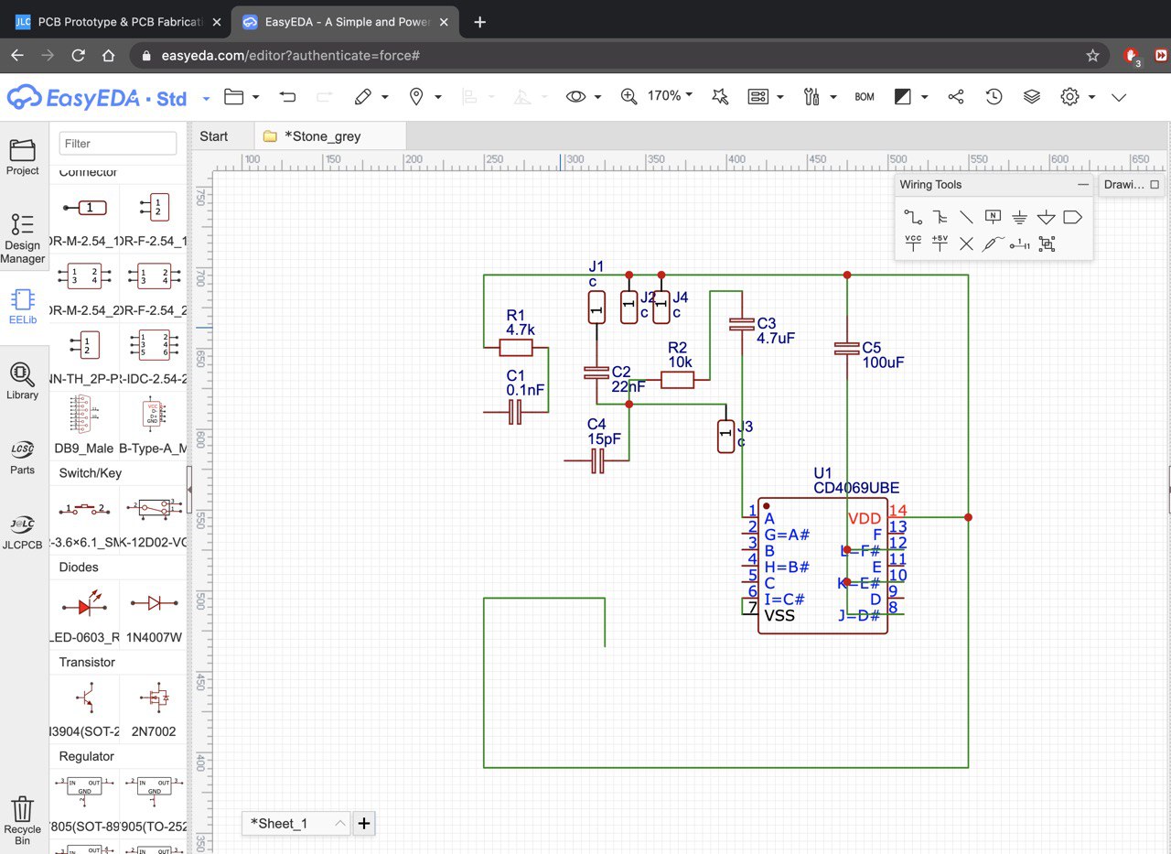Open the Place pin-marker dropdown menu
1171x854 pixels.
pyautogui.click(x=424, y=97)
